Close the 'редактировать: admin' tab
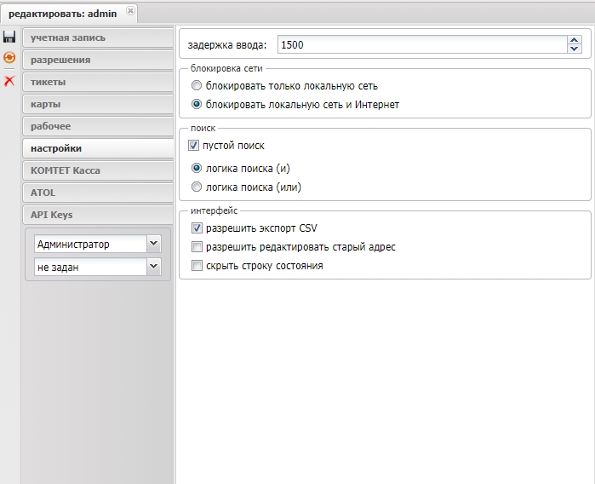595x484 pixels. pyautogui.click(x=130, y=11)
